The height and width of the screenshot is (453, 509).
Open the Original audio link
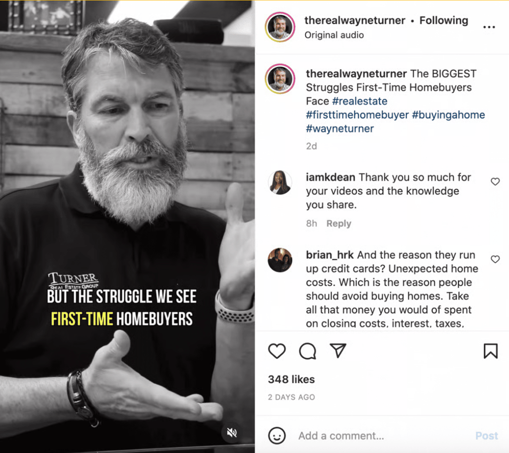[334, 35]
